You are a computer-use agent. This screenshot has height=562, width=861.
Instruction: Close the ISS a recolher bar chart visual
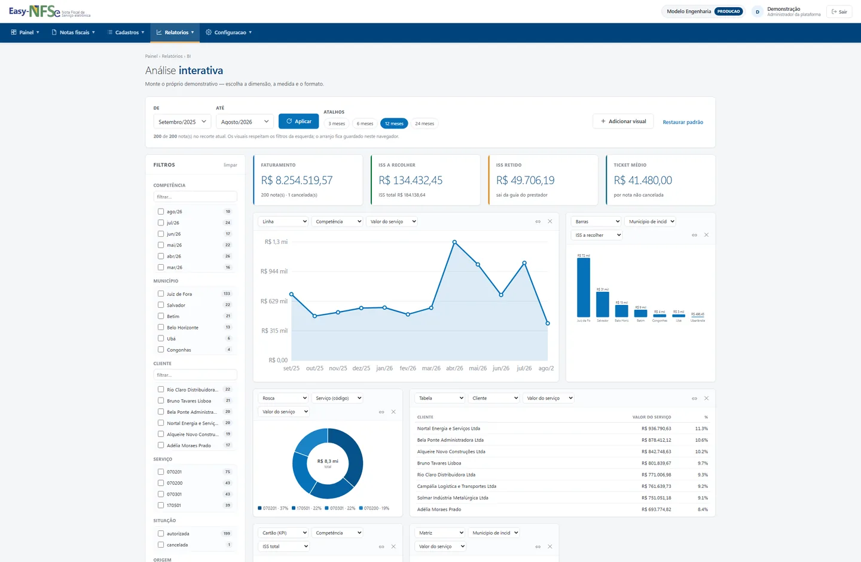[706, 236]
